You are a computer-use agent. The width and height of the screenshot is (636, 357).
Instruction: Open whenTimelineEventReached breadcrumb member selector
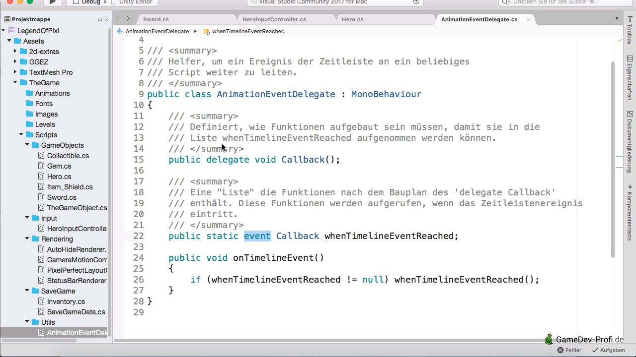[244, 31]
